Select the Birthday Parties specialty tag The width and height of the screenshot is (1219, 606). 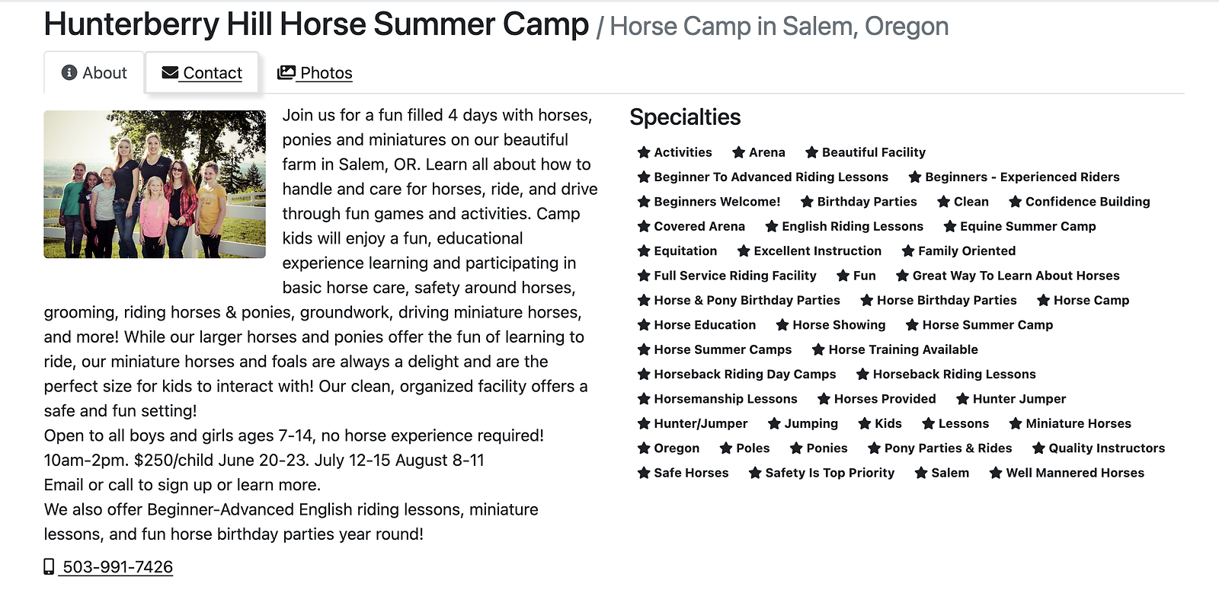pyautogui.click(x=867, y=202)
